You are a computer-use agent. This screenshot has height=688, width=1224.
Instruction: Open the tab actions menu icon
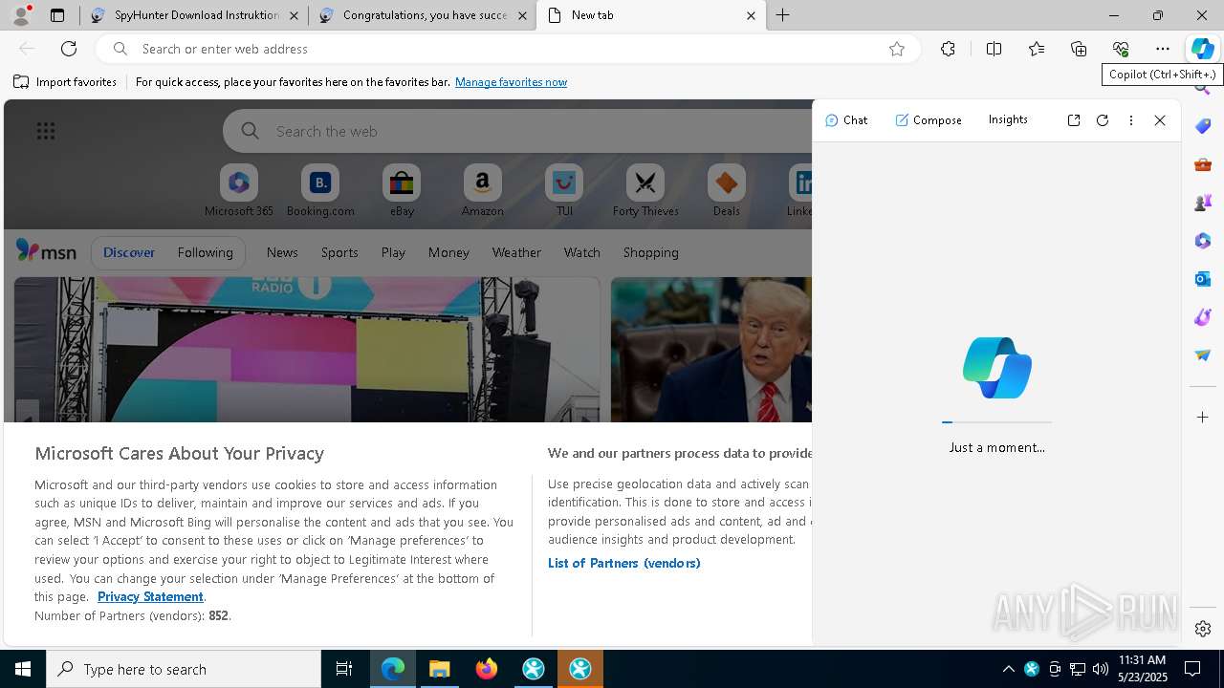(x=57, y=15)
